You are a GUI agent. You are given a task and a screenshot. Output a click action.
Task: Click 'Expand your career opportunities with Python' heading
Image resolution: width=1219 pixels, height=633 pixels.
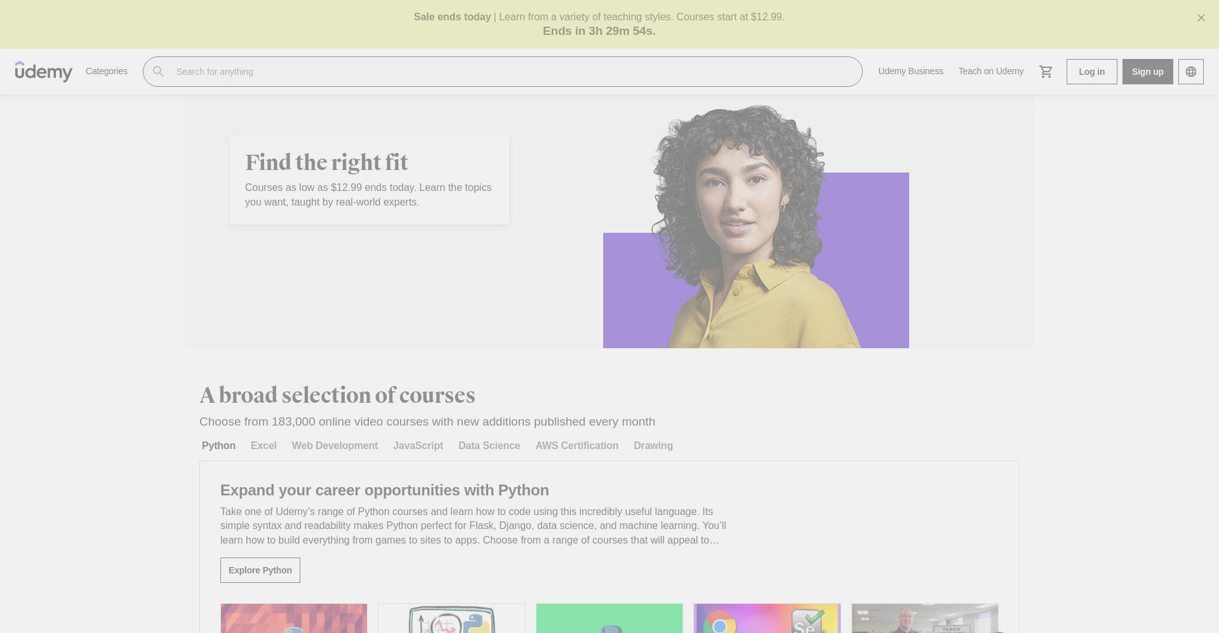click(385, 490)
